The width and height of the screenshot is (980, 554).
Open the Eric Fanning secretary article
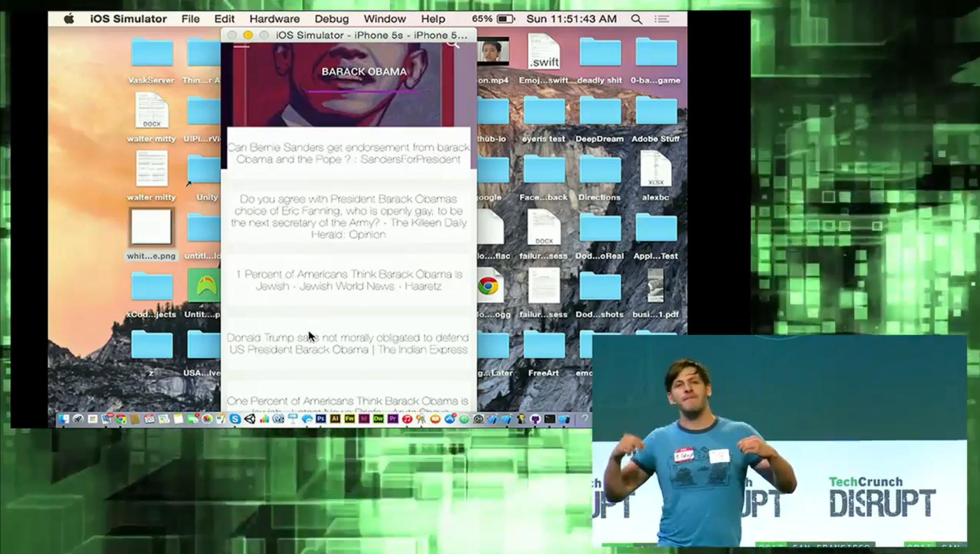[348, 216]
